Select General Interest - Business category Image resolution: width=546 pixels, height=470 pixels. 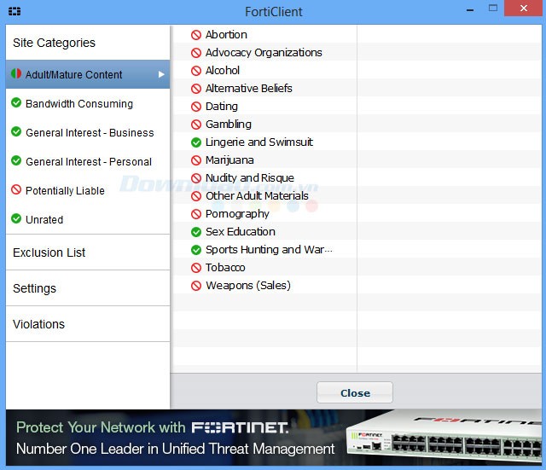coord(90,132)
